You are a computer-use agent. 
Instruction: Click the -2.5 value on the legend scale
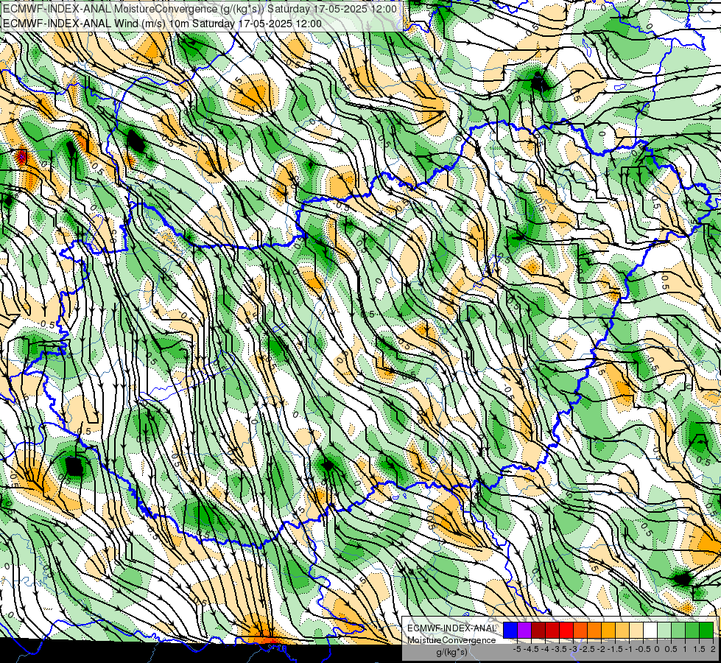[x=587, y=649]
